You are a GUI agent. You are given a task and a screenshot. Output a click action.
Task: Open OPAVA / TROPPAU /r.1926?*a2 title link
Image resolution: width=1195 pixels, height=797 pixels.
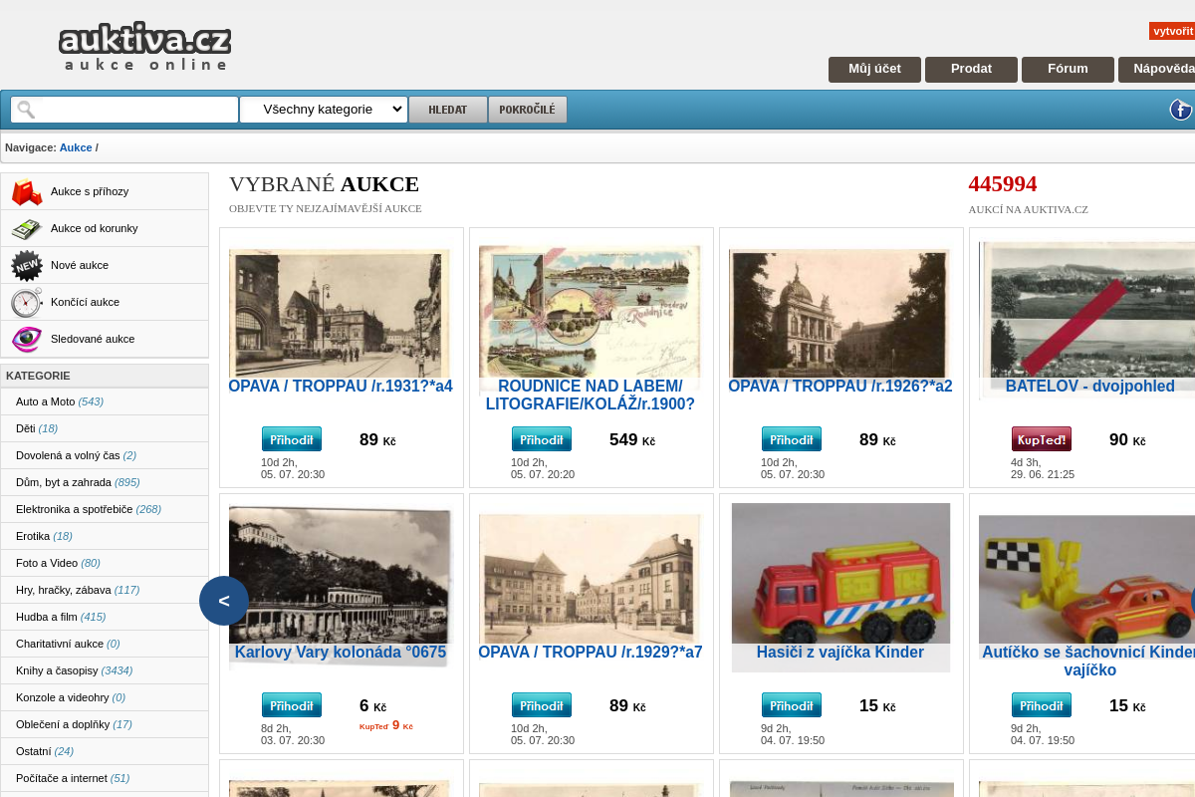pyautogui.click(x=840, y=387)
